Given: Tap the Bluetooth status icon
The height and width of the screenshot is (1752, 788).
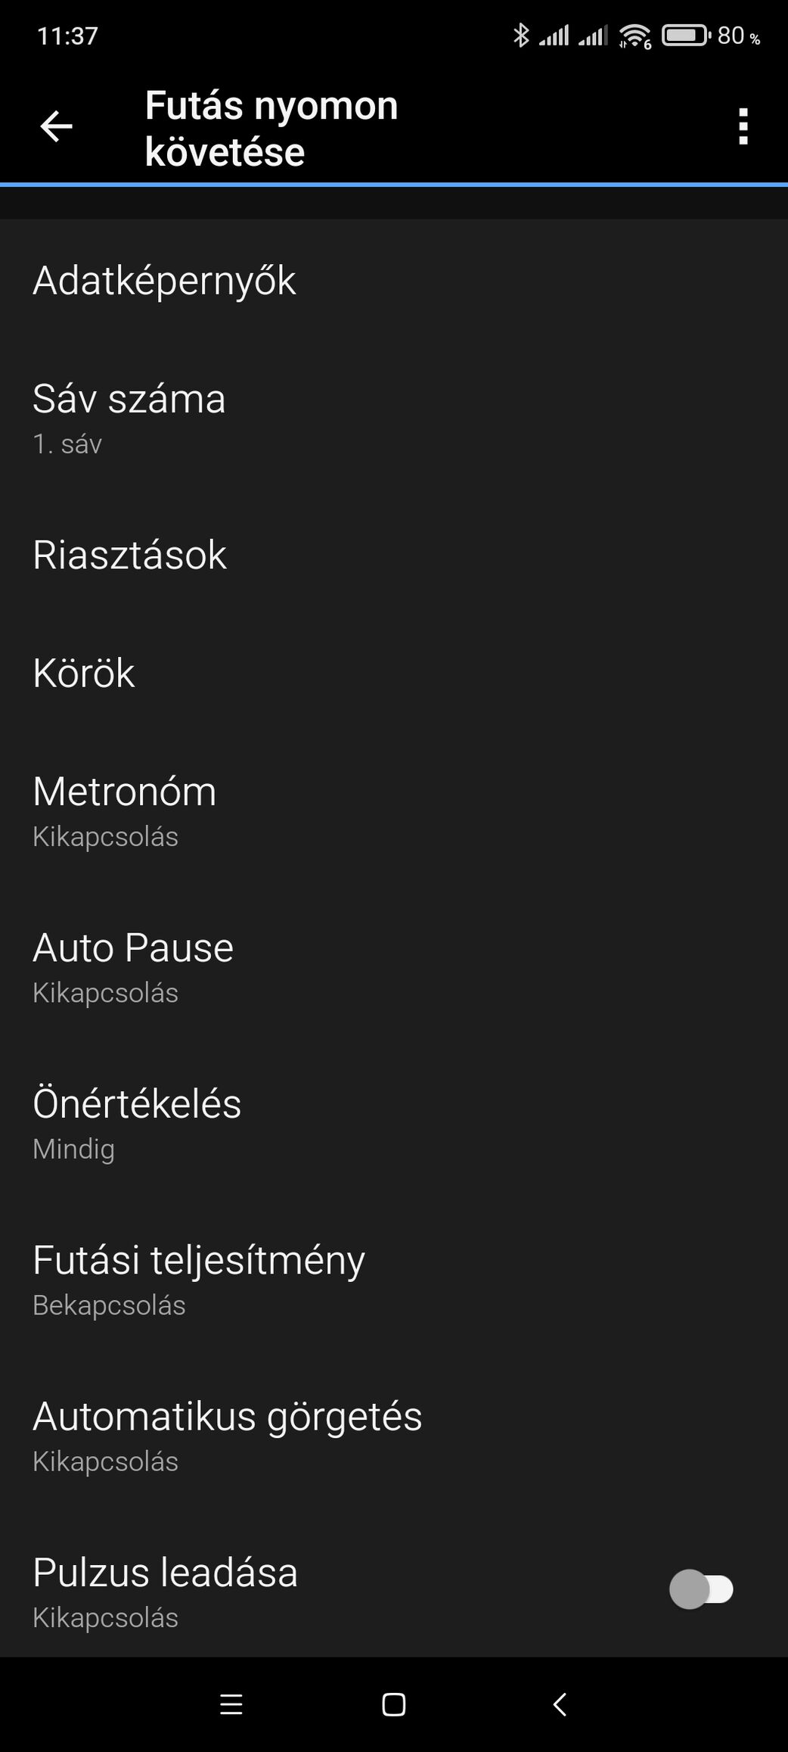Looking at the screenshot, I should 521,36.
